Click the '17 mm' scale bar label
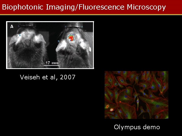The image size is (182, 136). pyautogui.click(x=52, y=63)
